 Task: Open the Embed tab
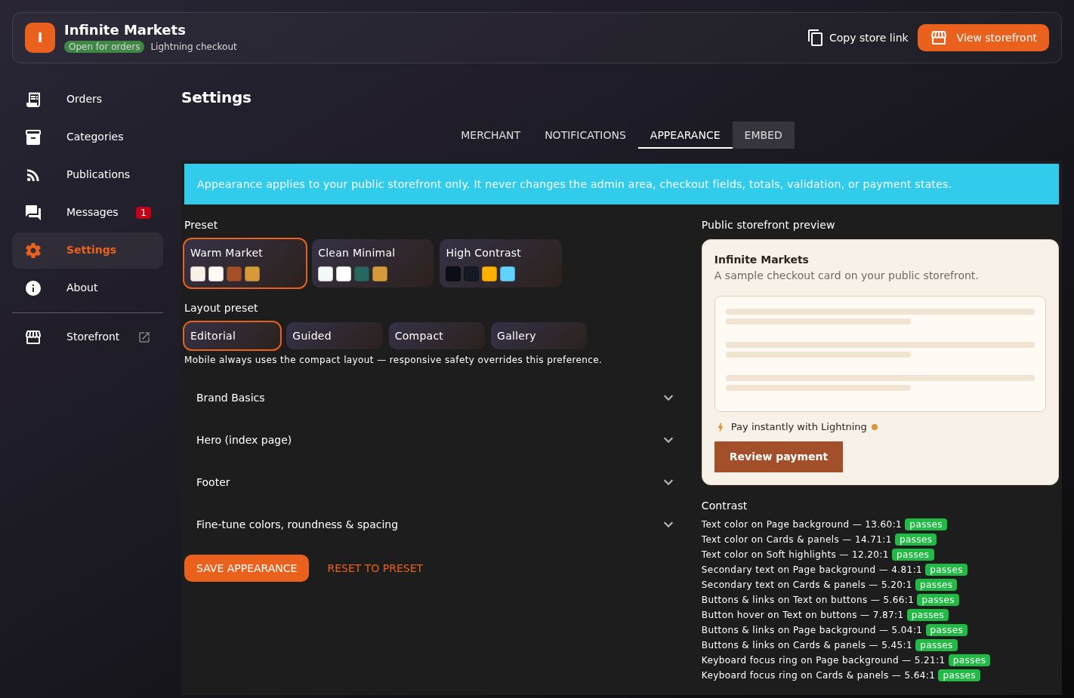coord(763,135)
